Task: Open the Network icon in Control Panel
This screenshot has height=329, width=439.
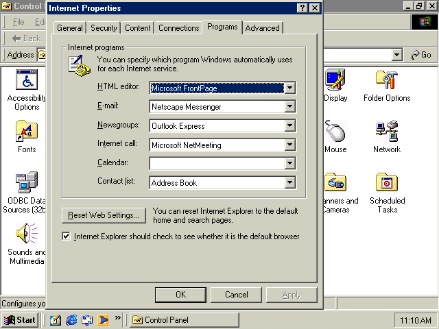Action: click(x=387, y=131)
